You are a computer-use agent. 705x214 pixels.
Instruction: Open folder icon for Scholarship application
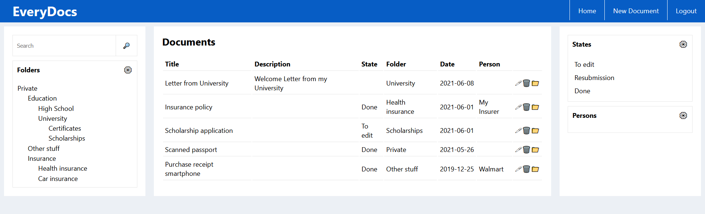pos(535,131)
